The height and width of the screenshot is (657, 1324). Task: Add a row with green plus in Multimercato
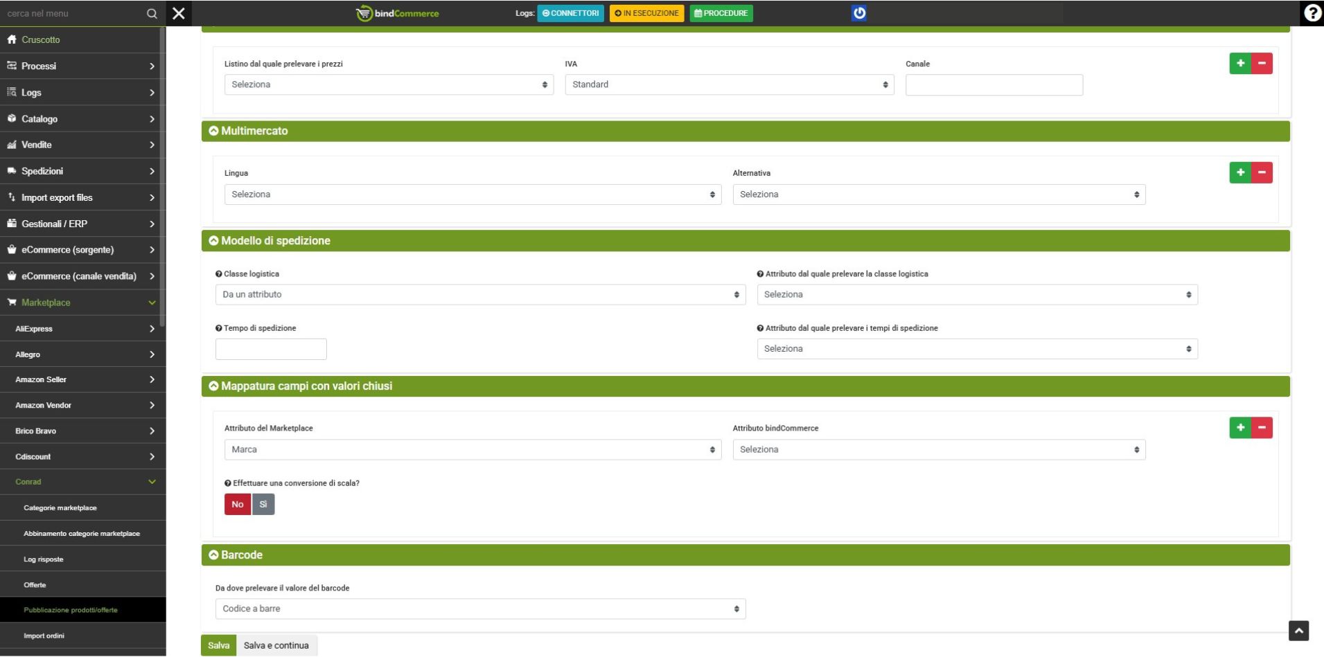[1239, 172]
